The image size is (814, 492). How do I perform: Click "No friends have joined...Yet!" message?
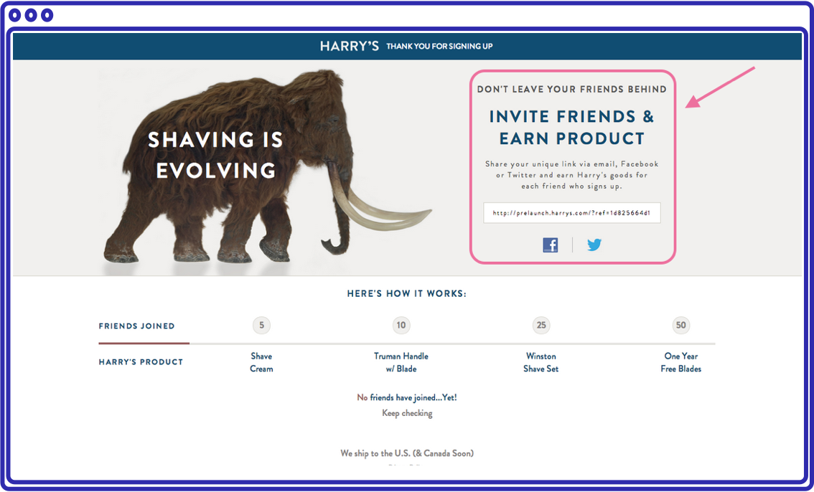point(407,397)
